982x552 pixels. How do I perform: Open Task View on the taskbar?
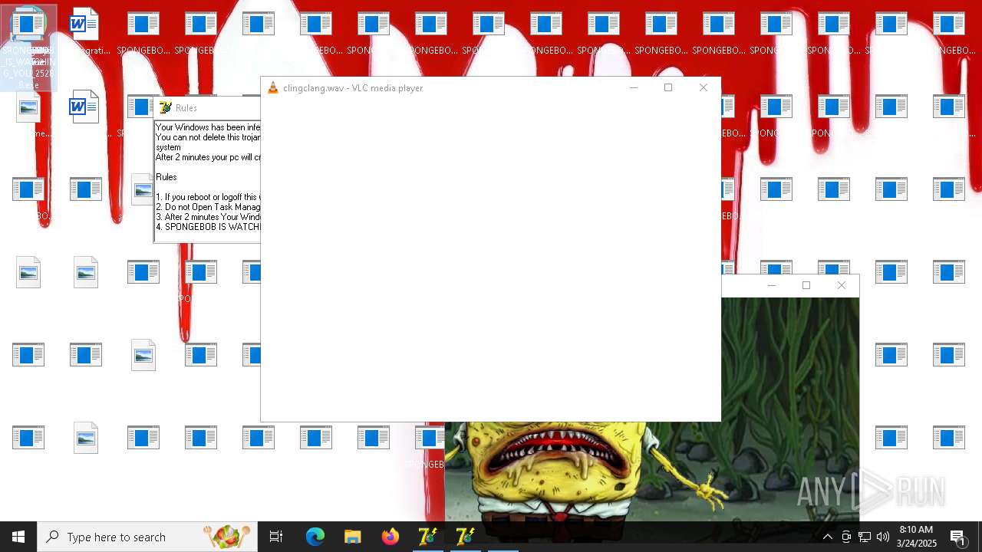pyautogui.click(x=276, y=537)
